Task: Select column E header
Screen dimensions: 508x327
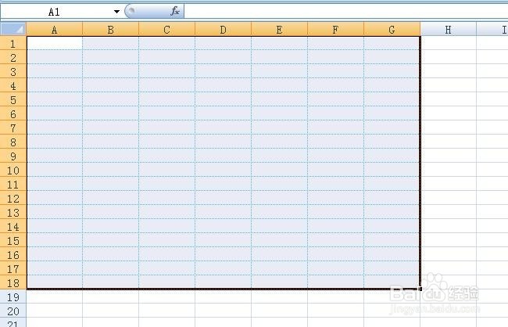Action: click(279, 30)
